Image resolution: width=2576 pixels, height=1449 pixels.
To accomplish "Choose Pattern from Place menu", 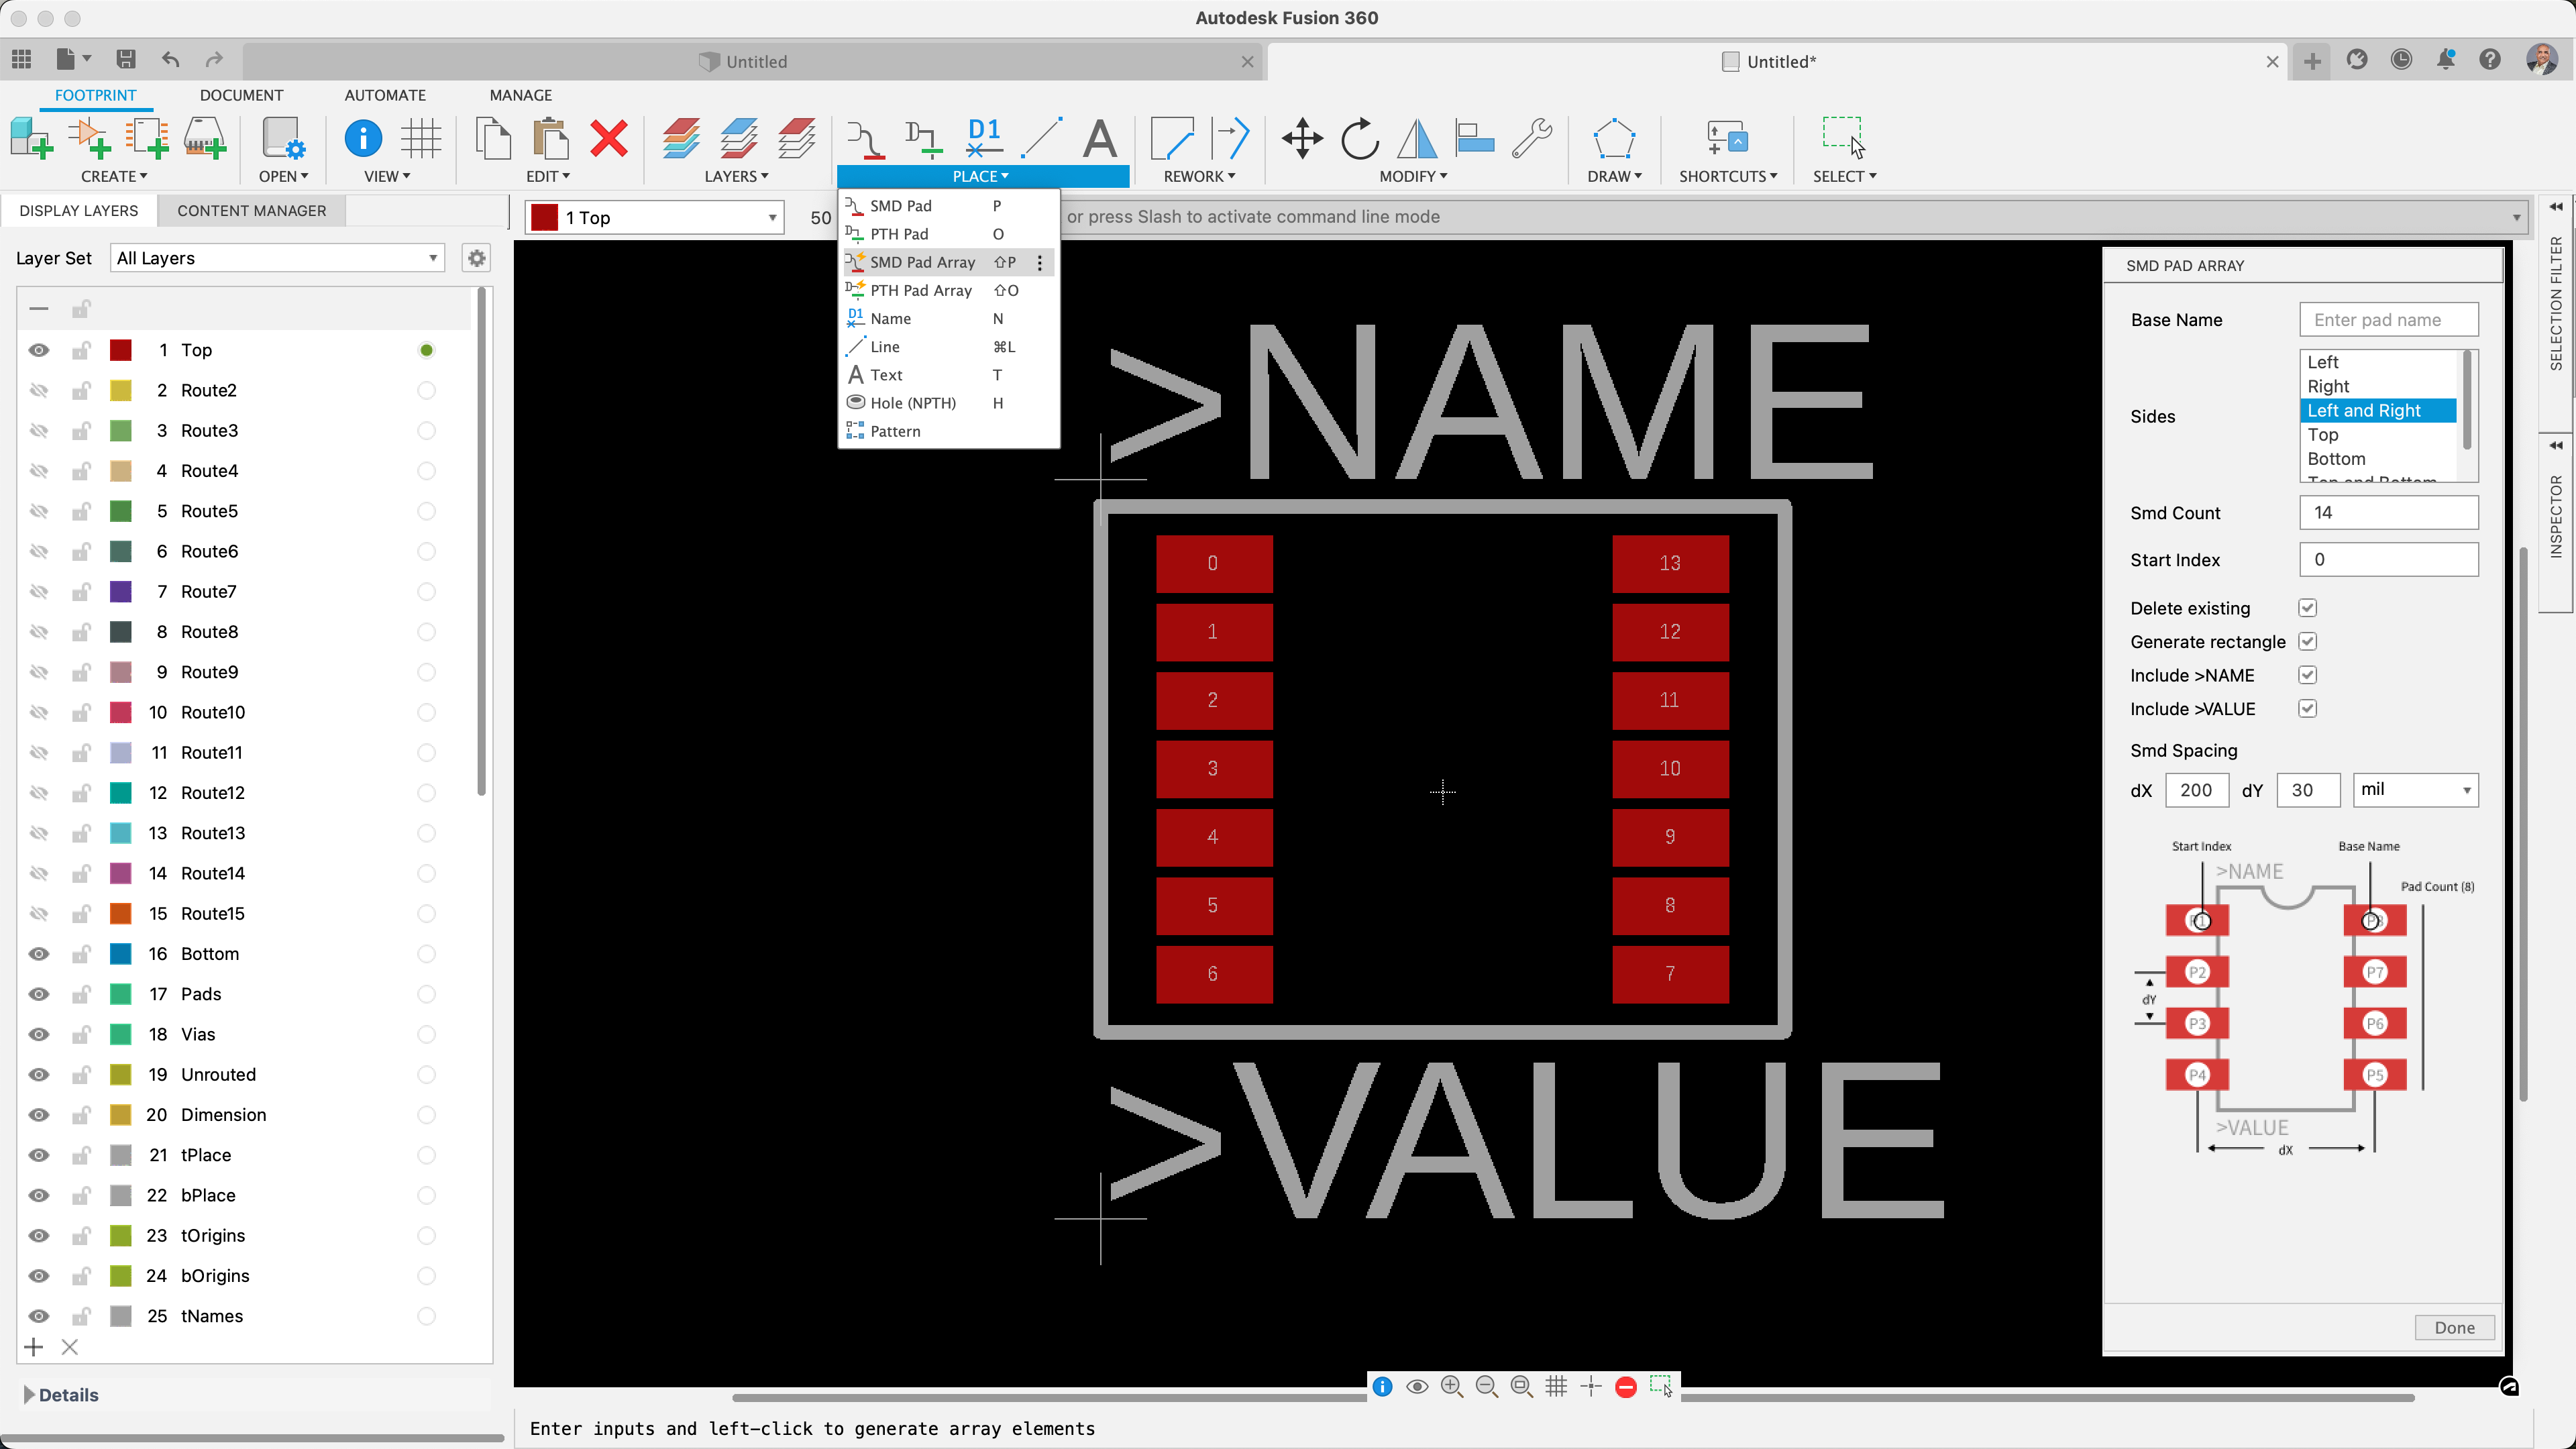I will pos(948,431).
